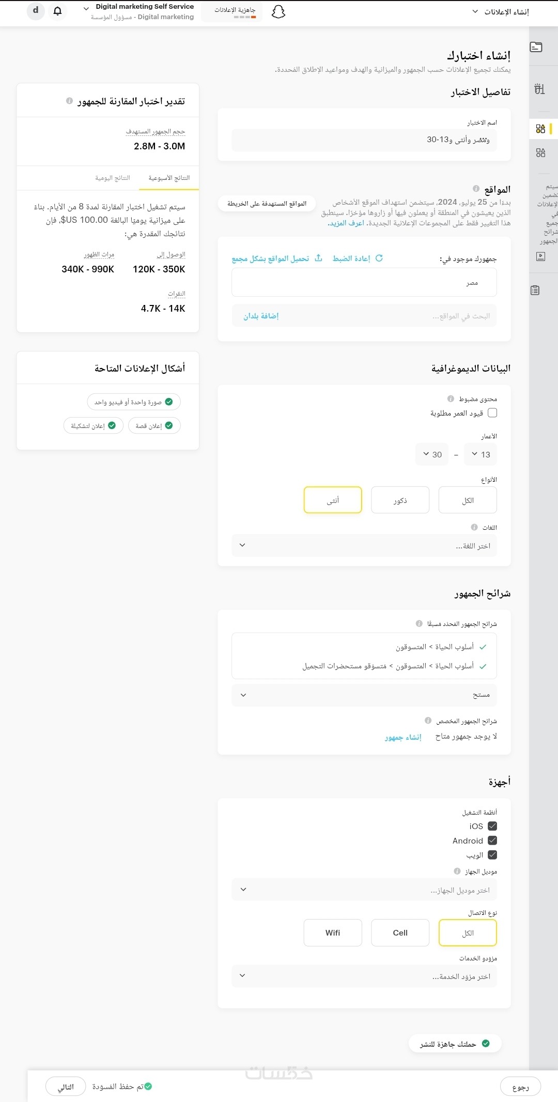Open the minimum age 13 dropdown
The image size is (558, 1102).
pos(481,454)
